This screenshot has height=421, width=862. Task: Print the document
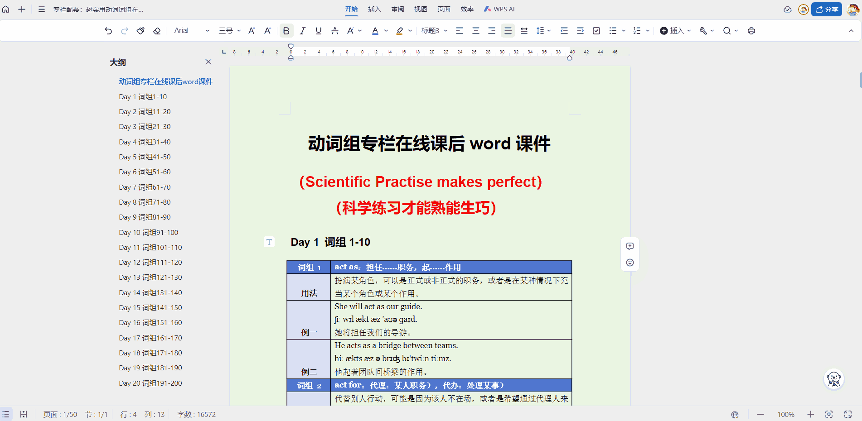751,31
